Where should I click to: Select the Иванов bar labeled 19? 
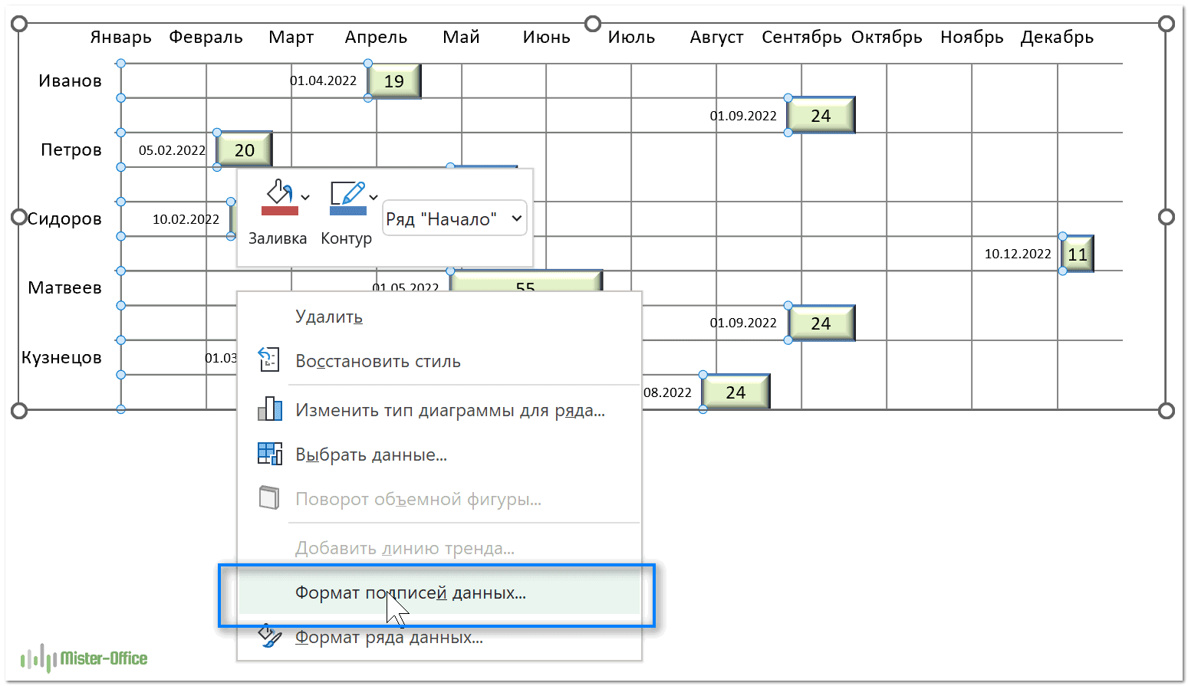(394, 81)
